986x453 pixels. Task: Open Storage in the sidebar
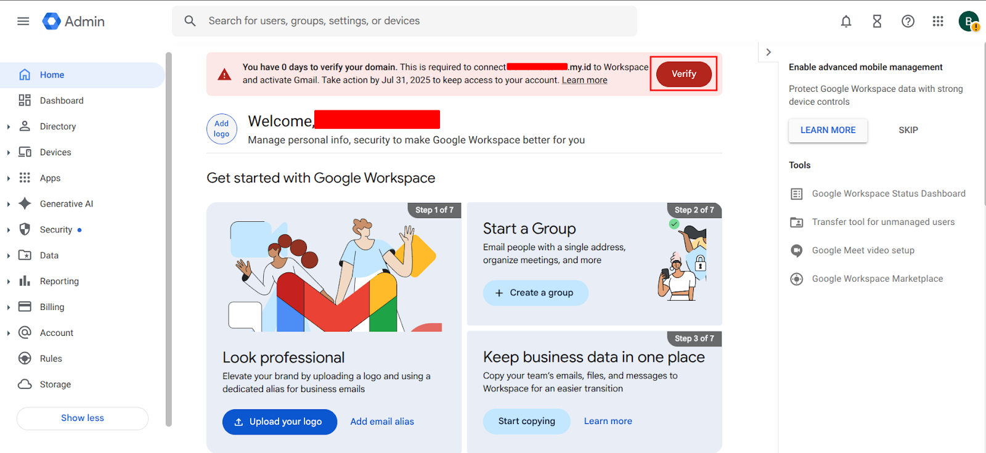point(55,385)
